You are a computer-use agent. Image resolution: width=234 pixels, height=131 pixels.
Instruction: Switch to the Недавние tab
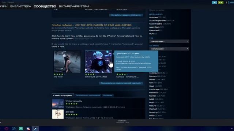click(x=108, y=95)
